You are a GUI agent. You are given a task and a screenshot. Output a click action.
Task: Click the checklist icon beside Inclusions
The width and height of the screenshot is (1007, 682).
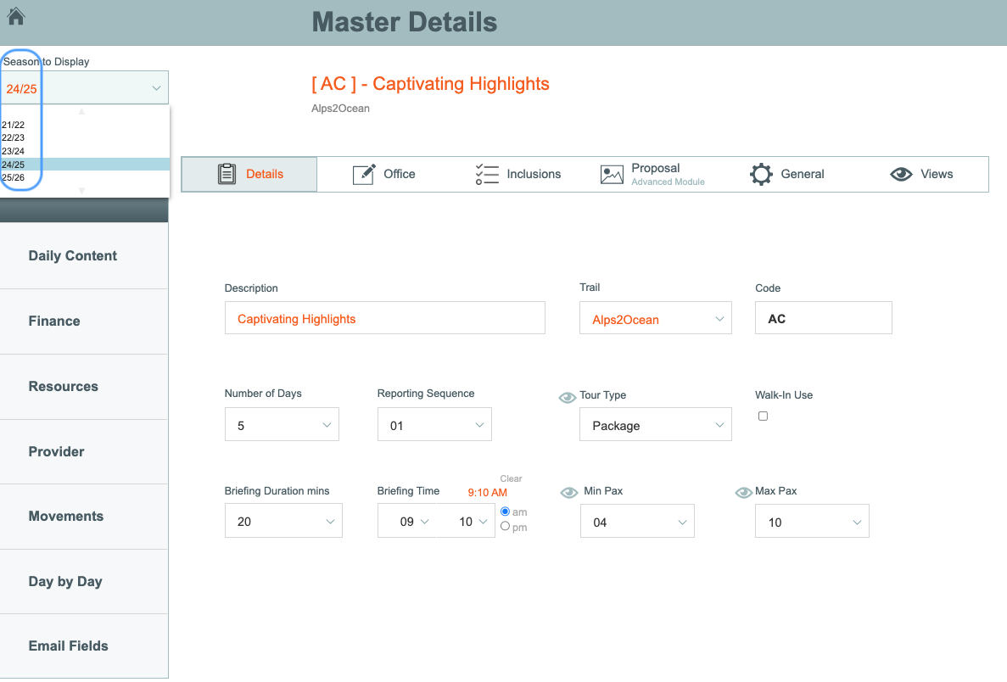click(487, 174)
